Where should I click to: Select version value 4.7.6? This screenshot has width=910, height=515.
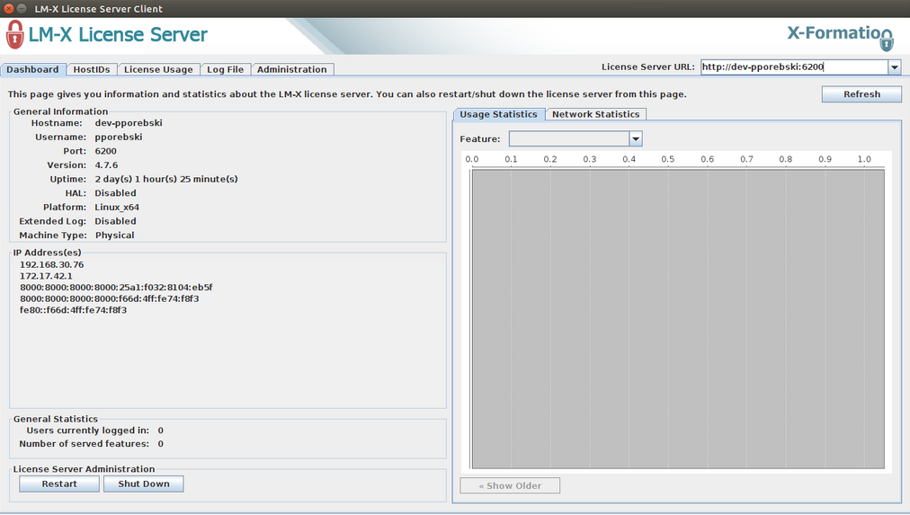pos(106,165)
